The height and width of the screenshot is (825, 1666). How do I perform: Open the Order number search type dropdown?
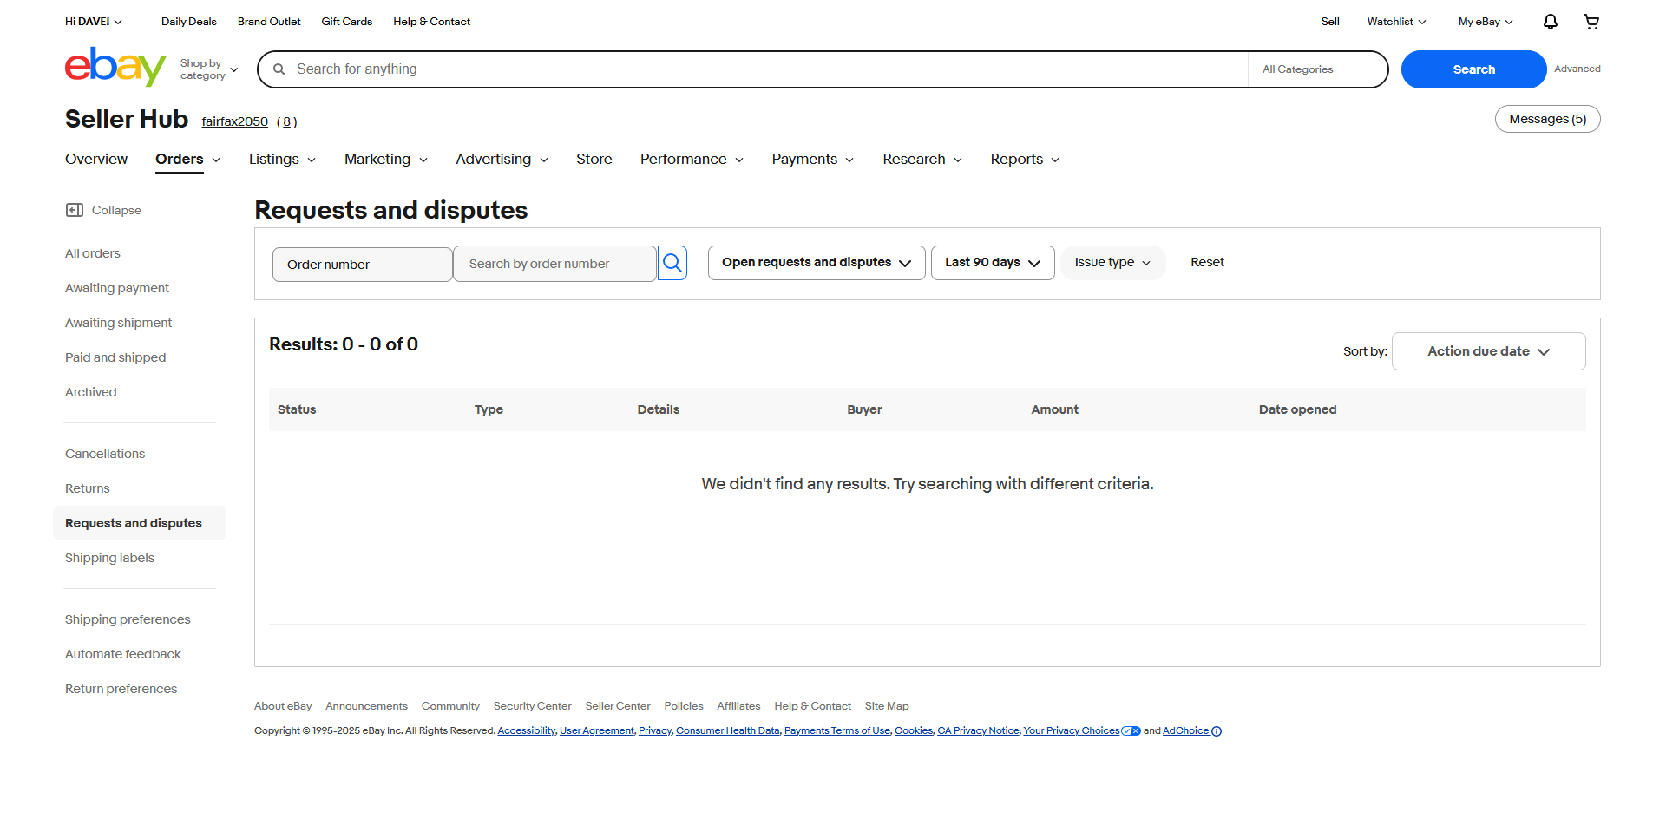(x=363, y=265)
